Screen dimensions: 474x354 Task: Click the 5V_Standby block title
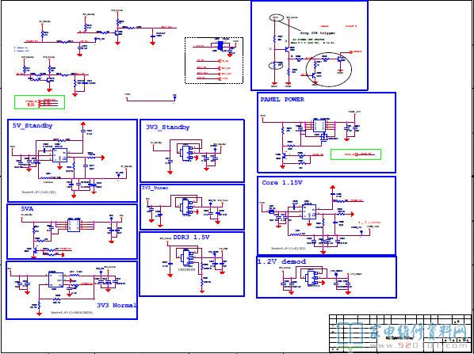(x=32, y=126)
